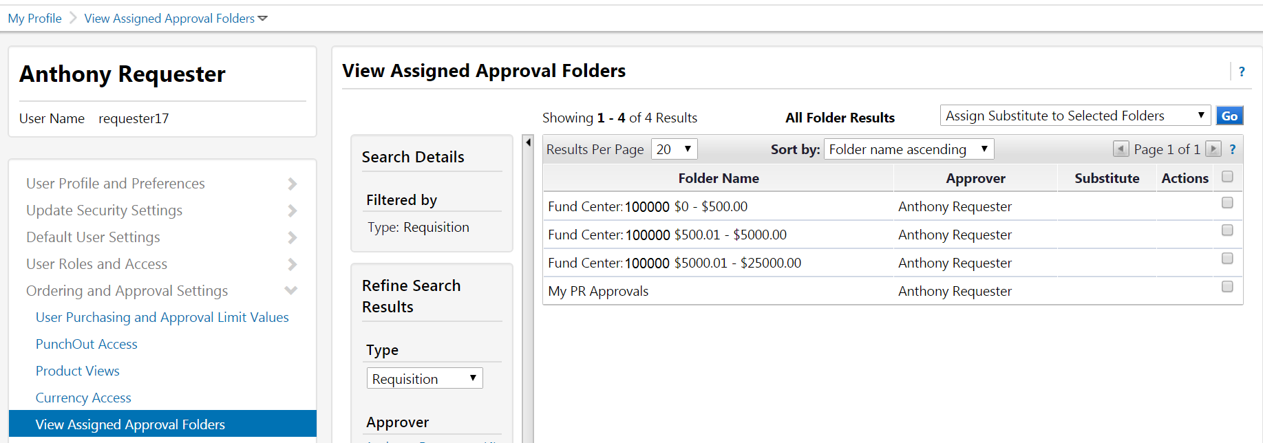Expand User Profile and Preferences section

(x=292, y=184)
